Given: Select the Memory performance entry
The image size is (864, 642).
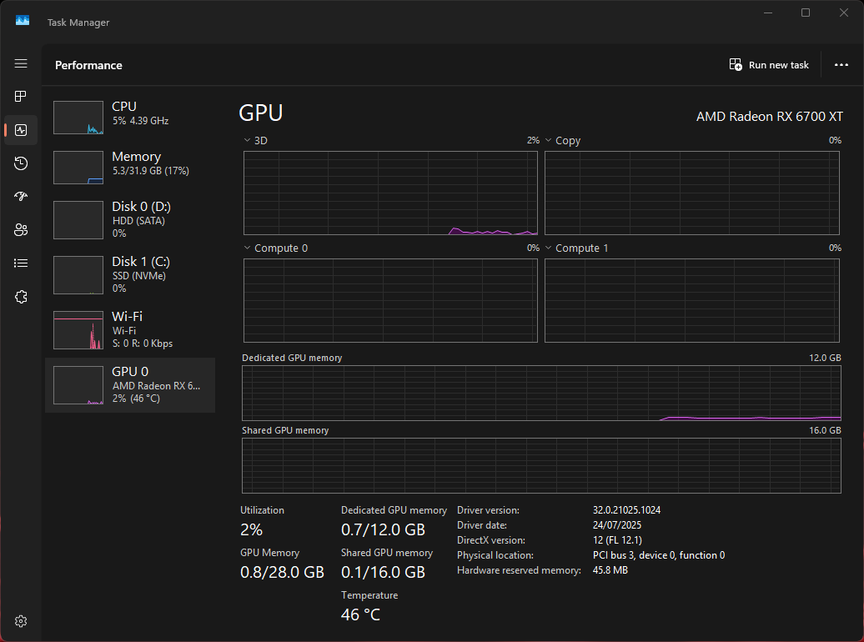Looking at the screenshot, I should [130, 167].
